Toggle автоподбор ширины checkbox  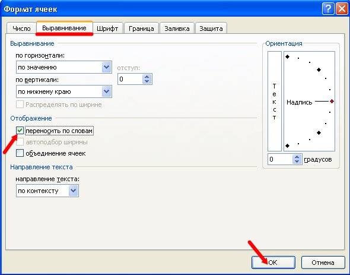[20, 142]
